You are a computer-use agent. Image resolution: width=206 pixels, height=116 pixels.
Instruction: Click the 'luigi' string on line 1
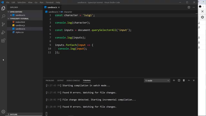pos(88,15)
